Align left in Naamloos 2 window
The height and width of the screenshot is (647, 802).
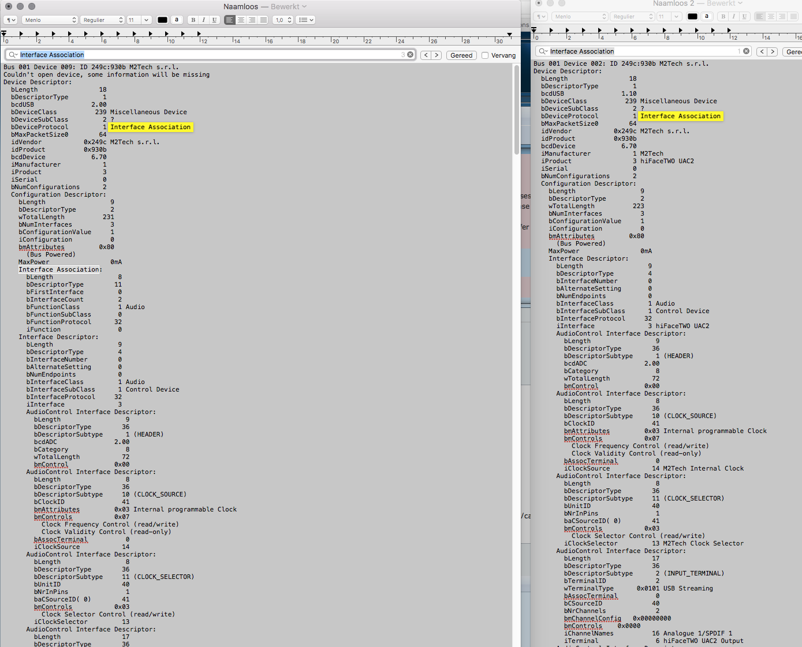[760, 17]
